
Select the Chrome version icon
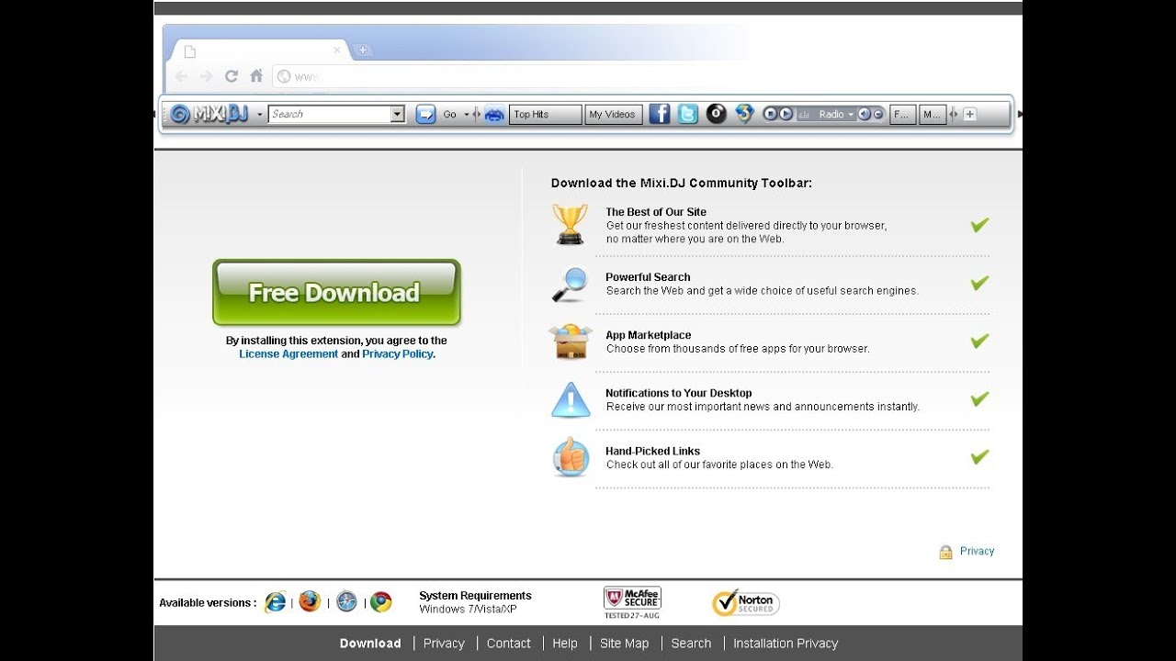381,602
